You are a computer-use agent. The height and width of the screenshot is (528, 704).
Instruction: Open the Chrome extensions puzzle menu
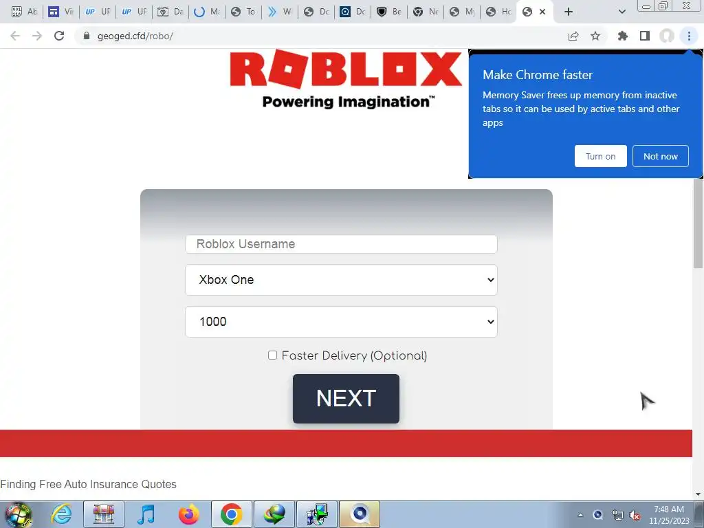(622, 36)
